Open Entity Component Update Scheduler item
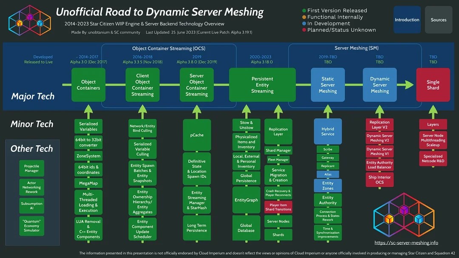Viewport: 459px width, 258px height. pos(142,229)
